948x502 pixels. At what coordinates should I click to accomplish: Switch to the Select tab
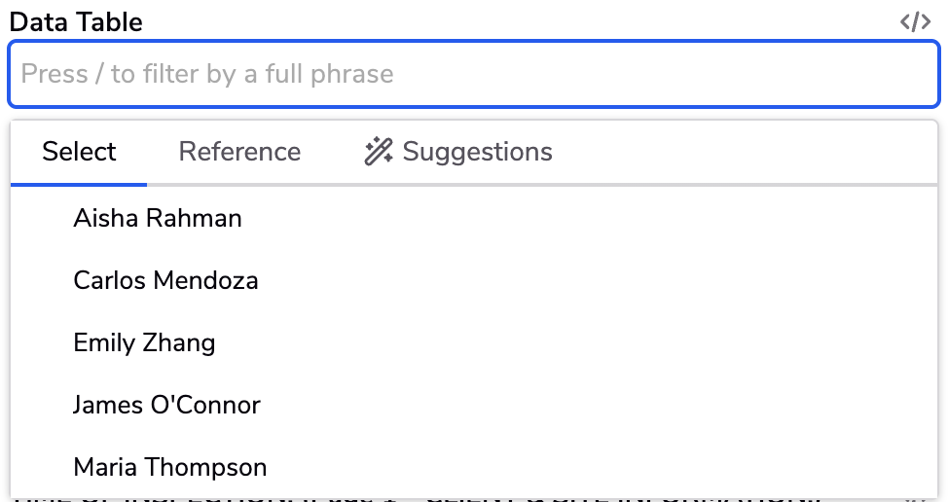click(x=79, y=152)
